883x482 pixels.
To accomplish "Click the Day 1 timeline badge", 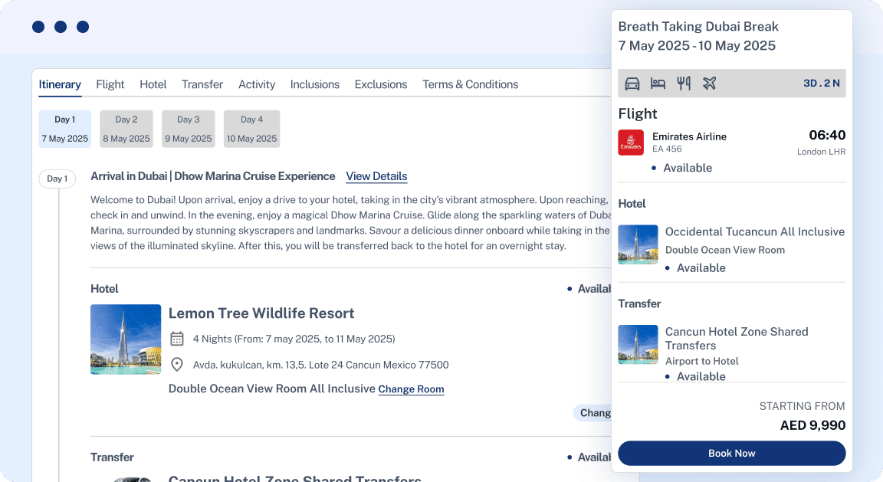I will 57,179.
